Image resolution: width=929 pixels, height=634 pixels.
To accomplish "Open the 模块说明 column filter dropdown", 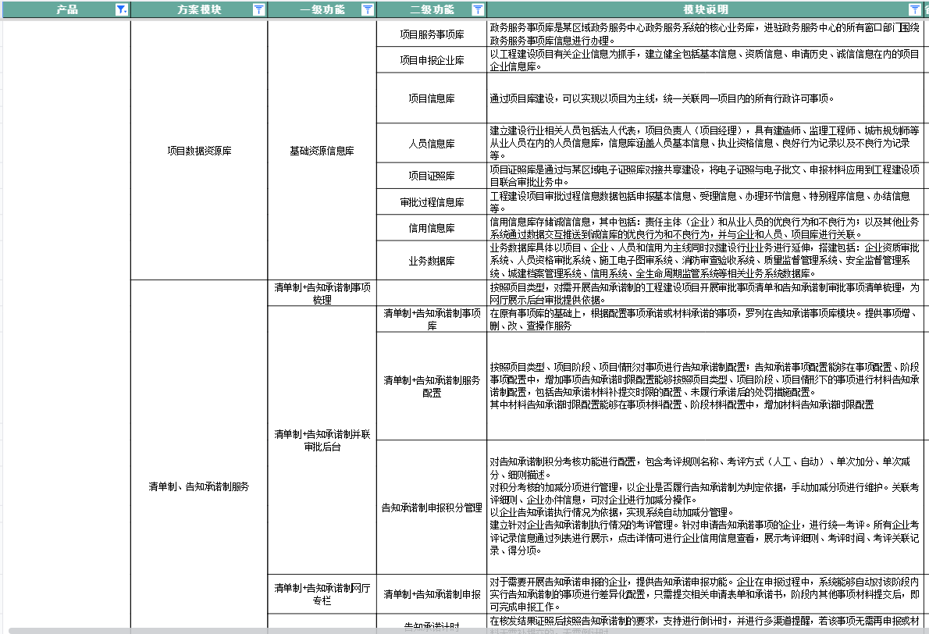I will pyautogui.click(x=914, y=10).
